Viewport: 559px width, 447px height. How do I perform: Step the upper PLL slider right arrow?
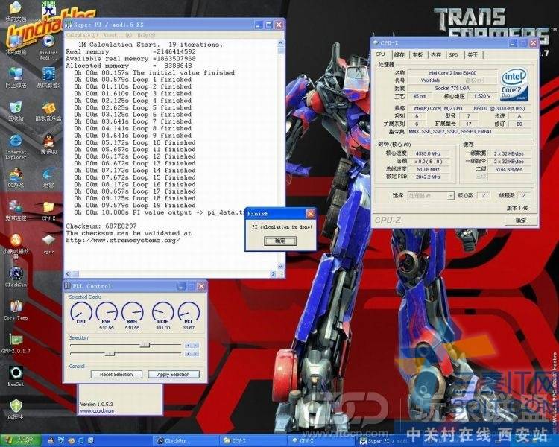click(x=195, y=346)
